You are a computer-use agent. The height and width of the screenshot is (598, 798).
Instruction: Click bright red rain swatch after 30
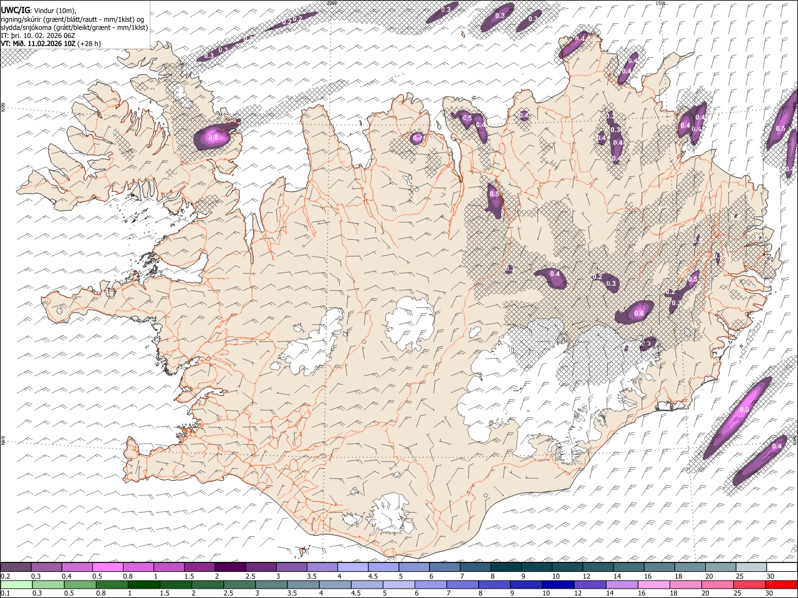(x=781, y=585)
